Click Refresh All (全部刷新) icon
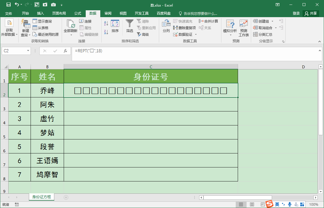Screen dimensions: 324x208 (x=71, y=24)
